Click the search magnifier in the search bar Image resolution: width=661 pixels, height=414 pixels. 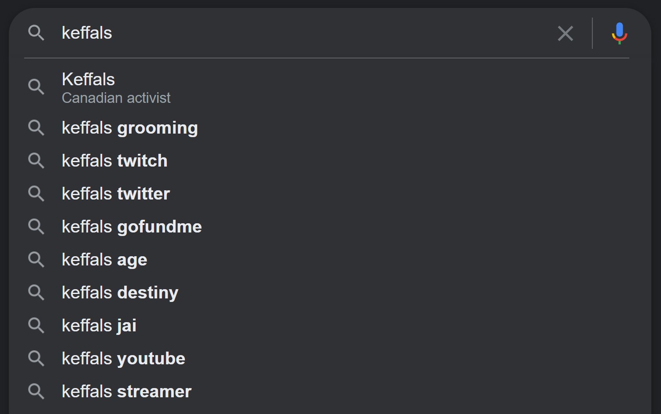point(36,33)
